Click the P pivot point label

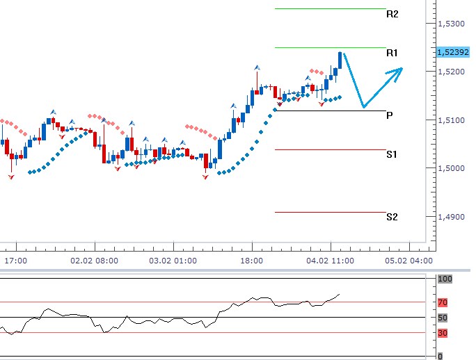coord(390,115)
